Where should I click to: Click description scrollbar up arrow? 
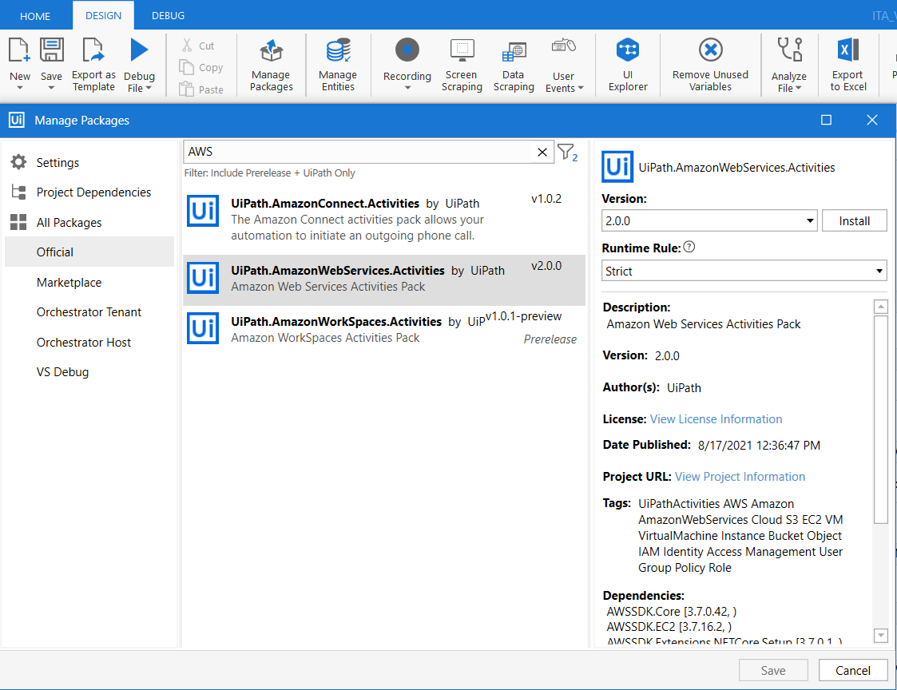pyautogui.click(x=880, y=307)
